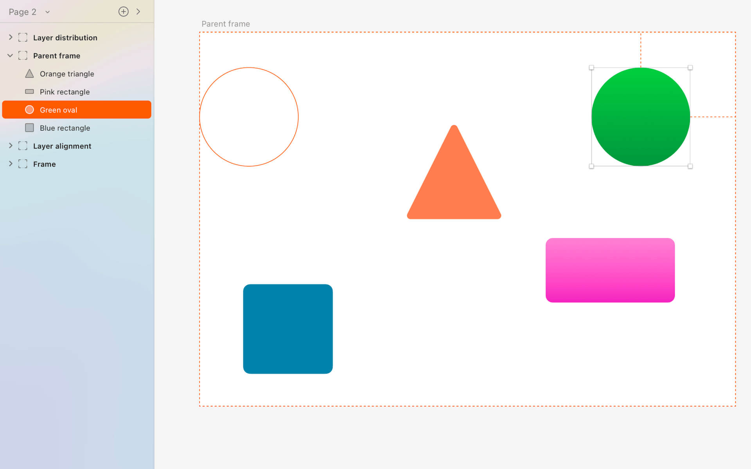Click the Parent frame label on canvas
Viewport: 751px width, 469px height.
[x=226, y=24]
